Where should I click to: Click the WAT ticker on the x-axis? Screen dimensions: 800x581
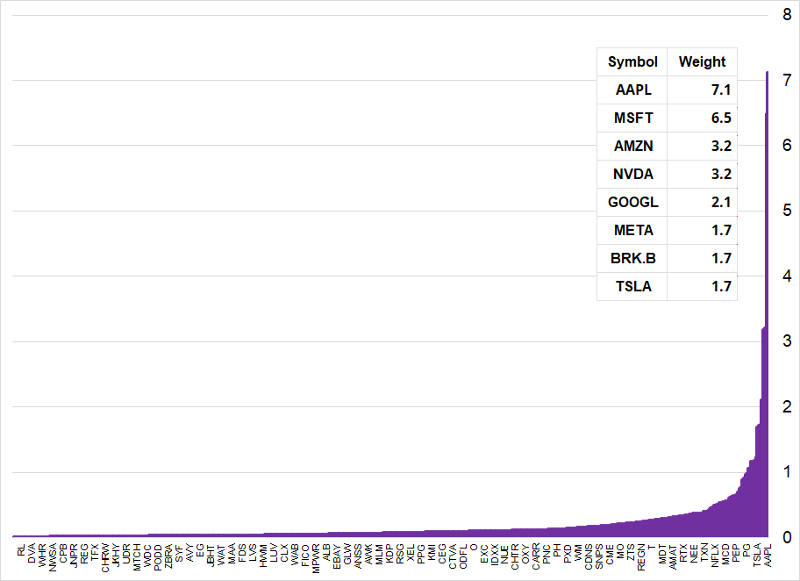tap(221, 554)
